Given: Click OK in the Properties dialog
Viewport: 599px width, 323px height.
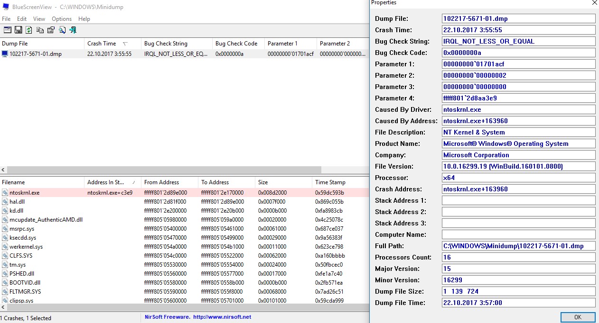Looking at the screenshot, I should 578,317.
